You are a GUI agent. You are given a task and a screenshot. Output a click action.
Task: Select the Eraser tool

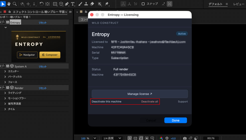(92, 4)
